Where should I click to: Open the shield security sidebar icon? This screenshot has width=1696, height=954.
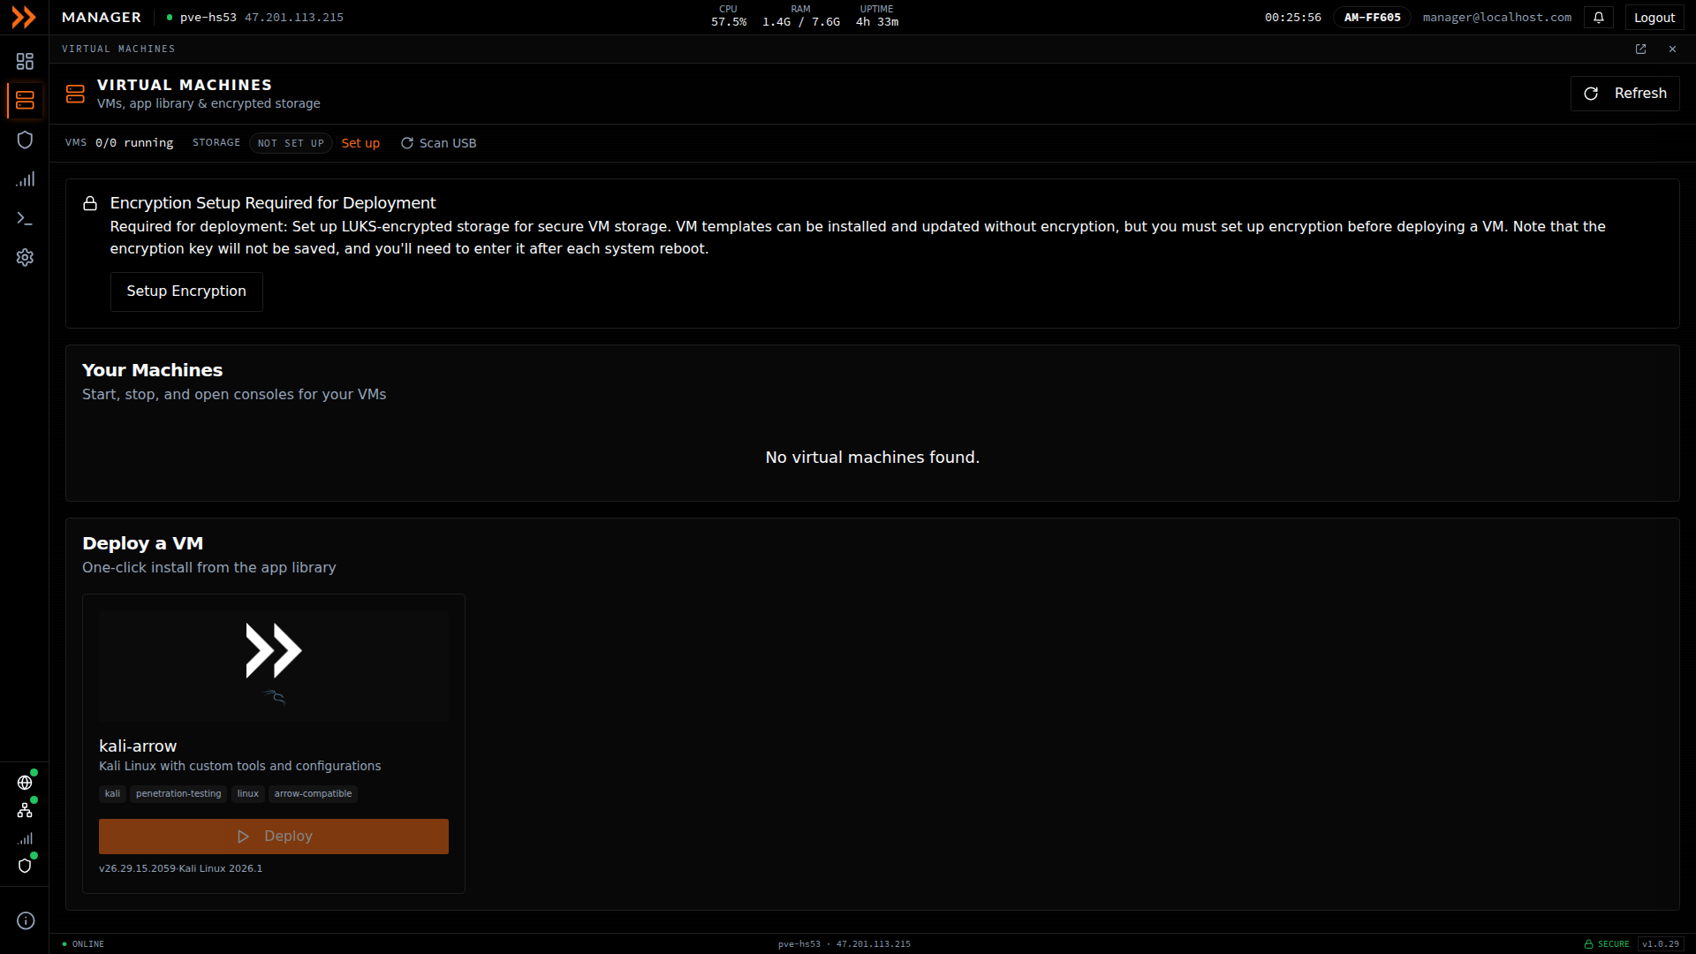point(25,140)
